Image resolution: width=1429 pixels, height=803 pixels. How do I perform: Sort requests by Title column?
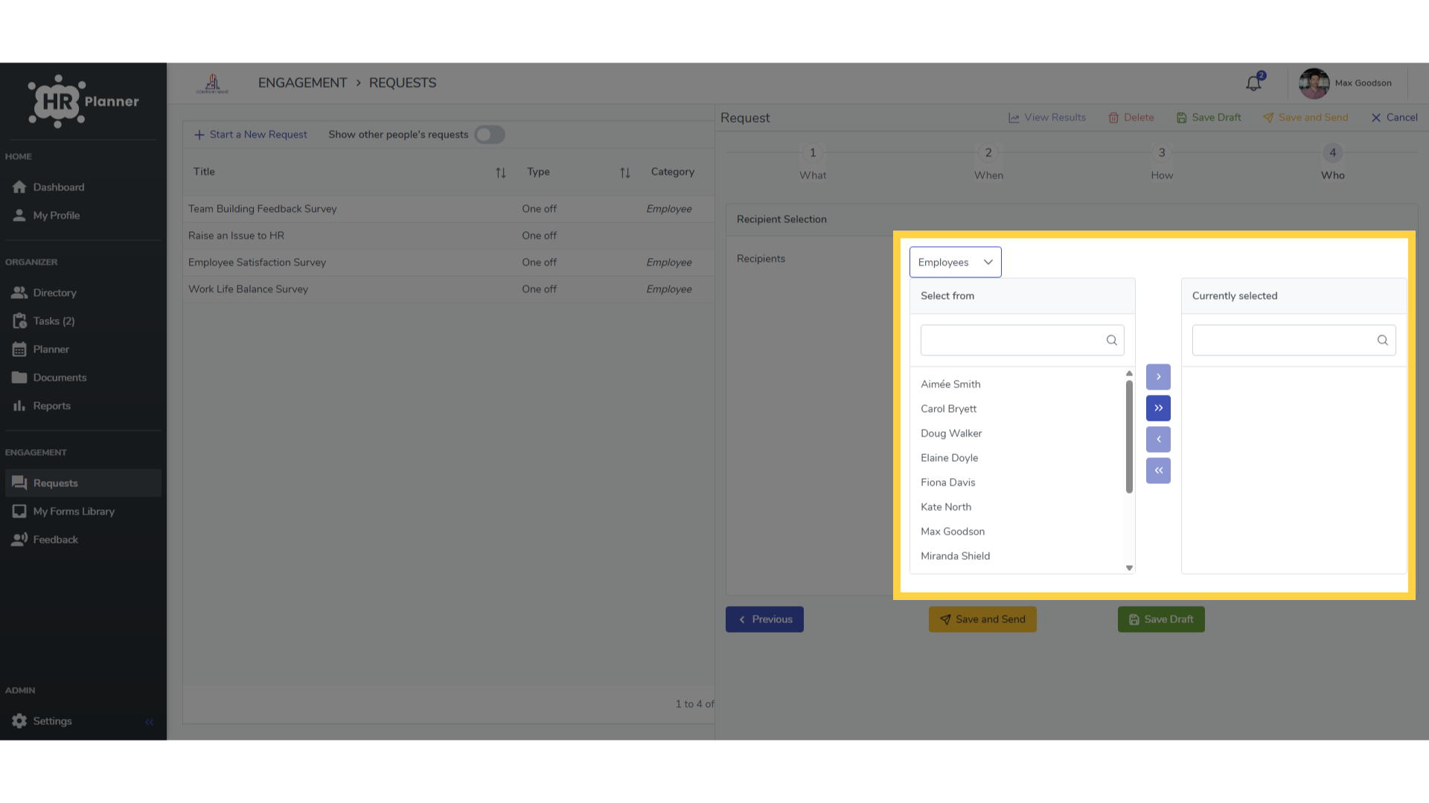point(501,172)
